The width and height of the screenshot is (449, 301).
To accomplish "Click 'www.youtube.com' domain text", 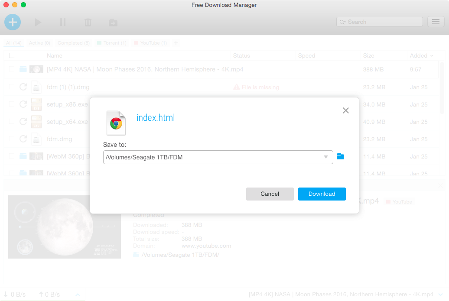I will (206, 246).
